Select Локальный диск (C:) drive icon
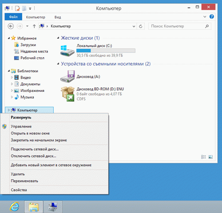The image size is (222, 213). click(x=67, y=51)
